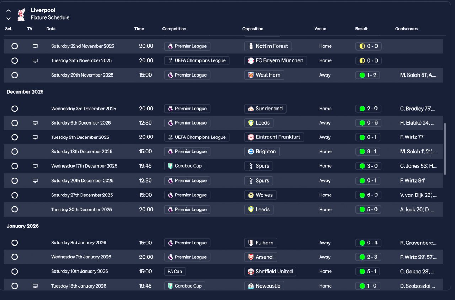
Task: Click the down chevron beside Fixture Schedule
Action: pos(9,19)
